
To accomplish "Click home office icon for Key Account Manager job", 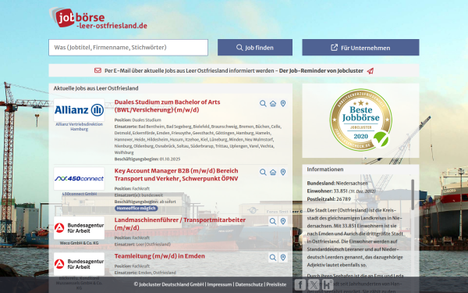I will [x=273, y=172].
